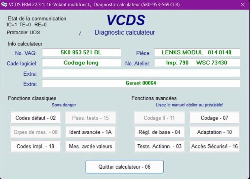Viewport: 250px width, 179px height.
Task: Open Mes. avcée valeurs
Action: [90, 146]
